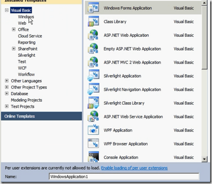Click the template list scrollbar thumb
Viewport: 212px width, 184px height.
[204, 37]
